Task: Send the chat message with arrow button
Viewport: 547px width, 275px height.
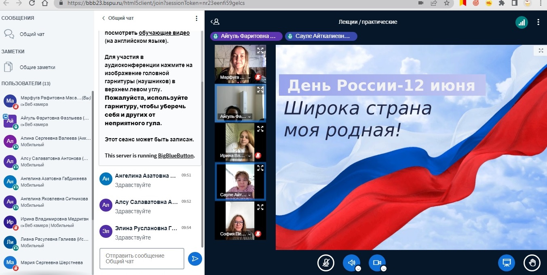Action: (x=195, y=258)
